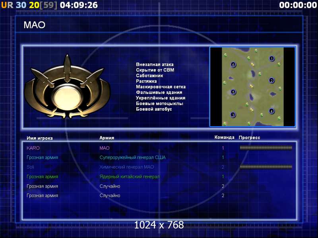Click the 'Внезапная атака' ability
The height and width of the screenshot is (238, 318).
pyautogui.click(x=155, y=64)
